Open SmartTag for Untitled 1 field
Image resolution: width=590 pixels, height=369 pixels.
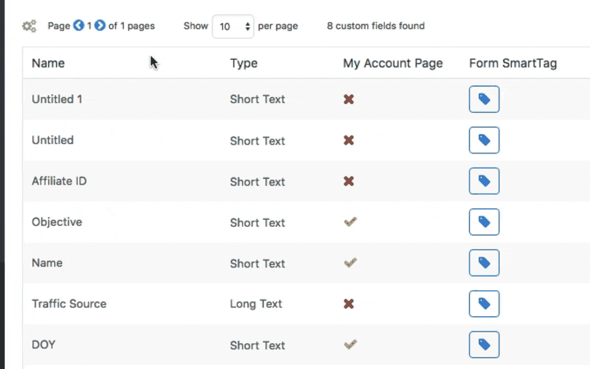tap(484, 99)
